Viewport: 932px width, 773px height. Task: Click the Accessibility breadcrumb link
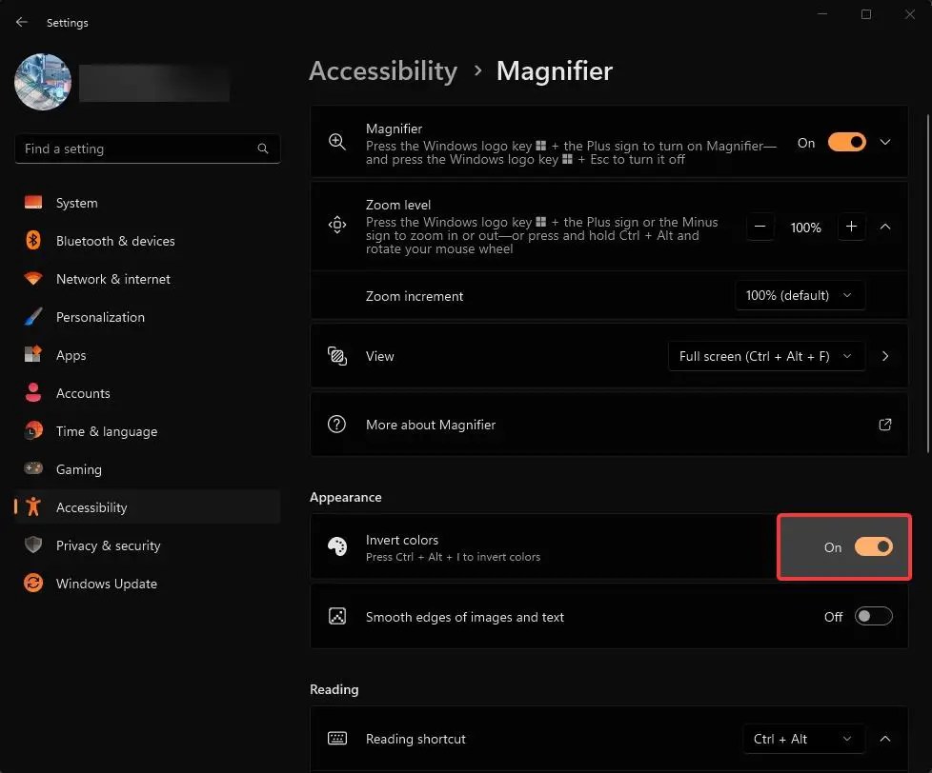coord(383,71)
